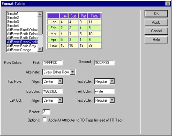Click the Top Row Bg Color field
The width and height of the screenshot is (172, 136).
pyautogui.click(x=53, y=91)
